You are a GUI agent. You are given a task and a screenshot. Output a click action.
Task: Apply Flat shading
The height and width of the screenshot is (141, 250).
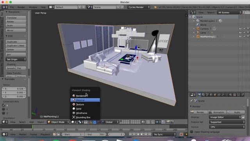point(21,68)
